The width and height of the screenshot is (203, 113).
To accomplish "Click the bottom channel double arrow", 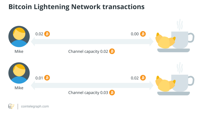I will pyautogui.click(x=92, y=85).
